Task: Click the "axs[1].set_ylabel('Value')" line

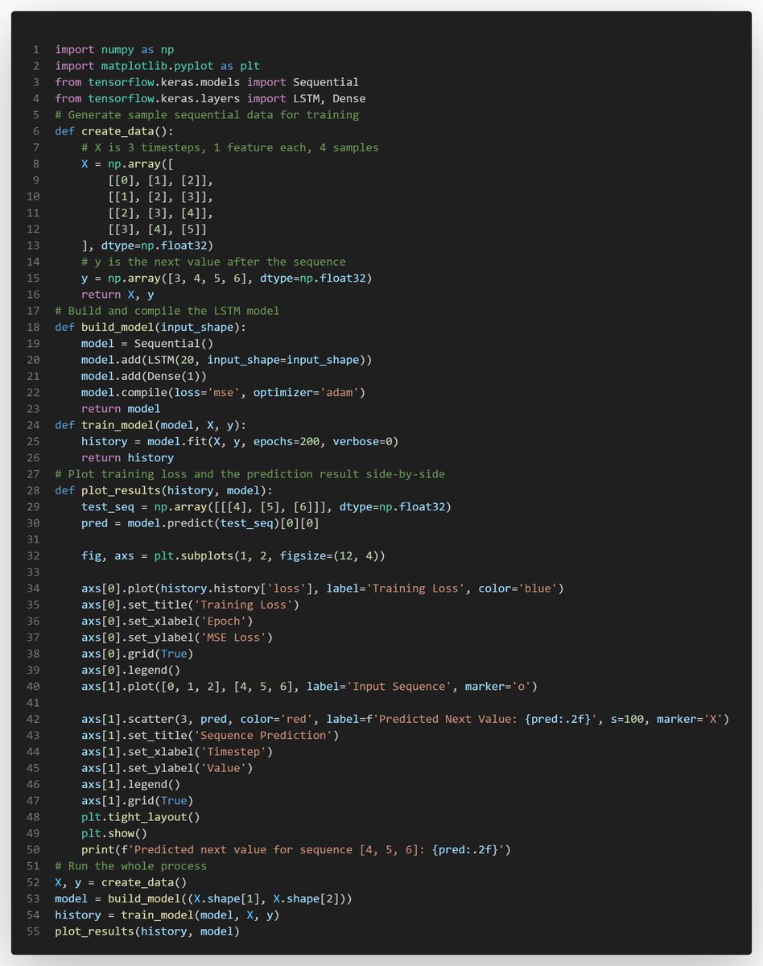Action: [167, 767]
